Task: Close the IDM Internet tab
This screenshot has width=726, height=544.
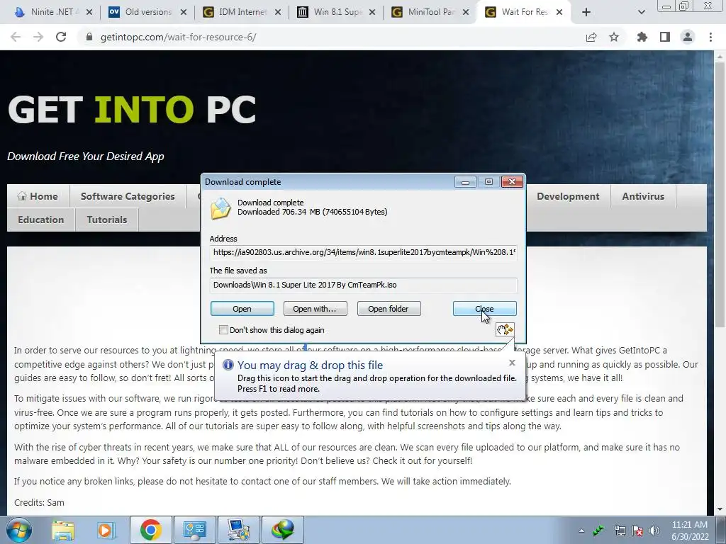Action: [x=278, y=12]
